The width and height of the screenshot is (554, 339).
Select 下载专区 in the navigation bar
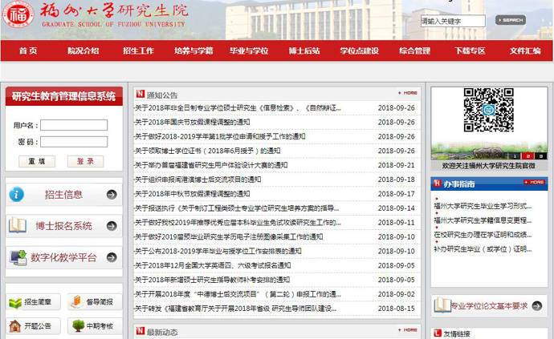470,50
